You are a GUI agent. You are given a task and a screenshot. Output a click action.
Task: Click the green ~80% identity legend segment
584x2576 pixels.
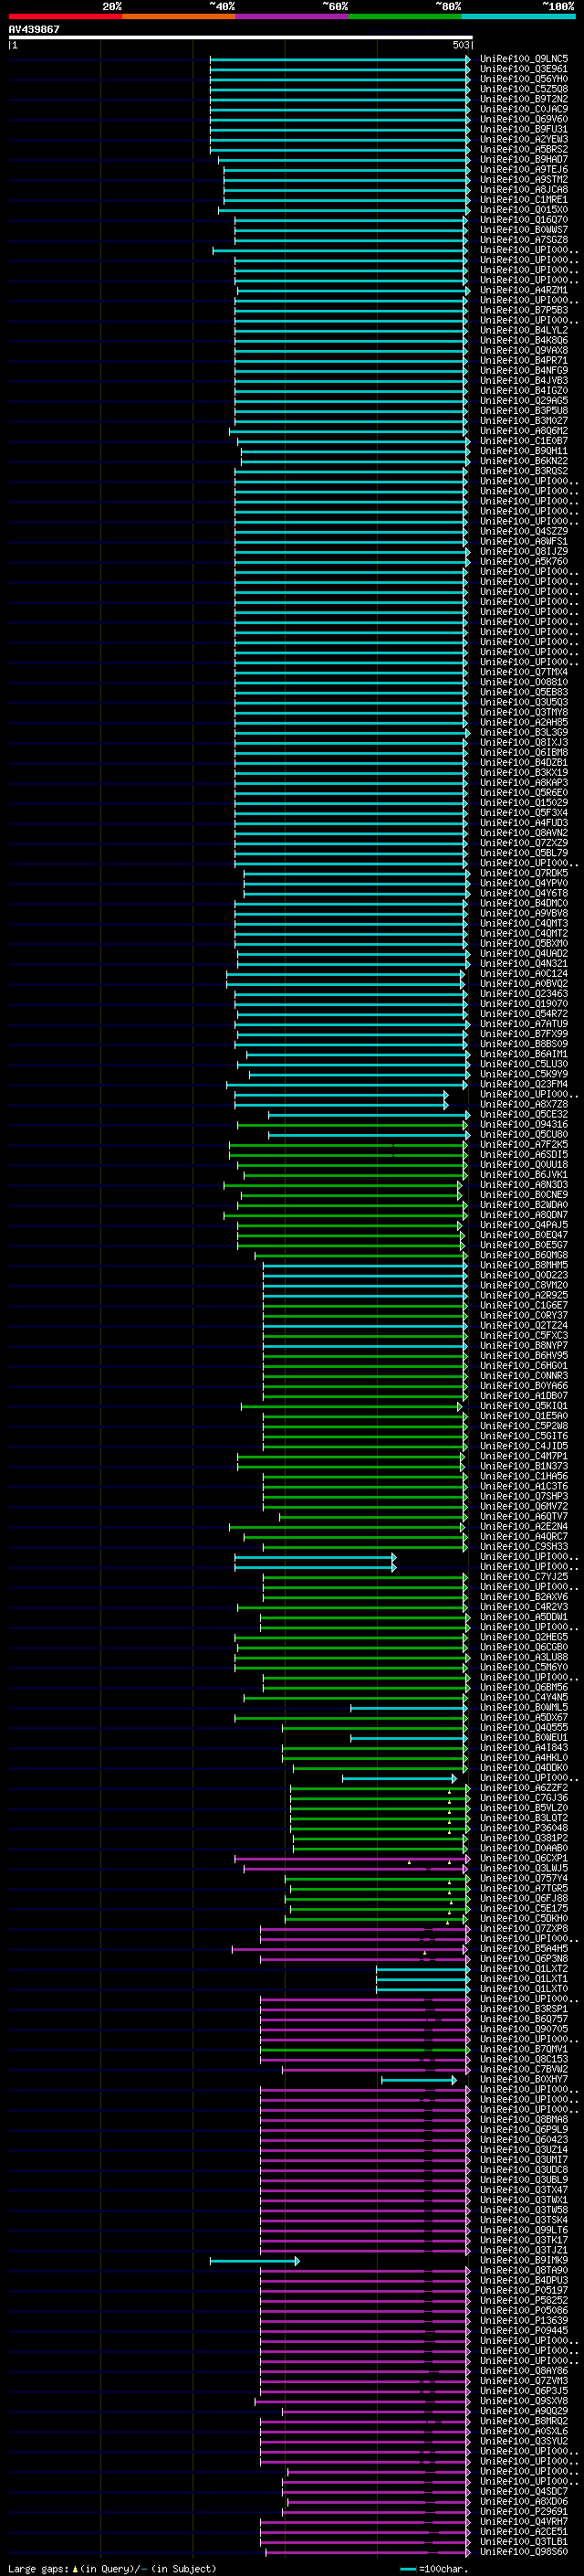pos(405,16)
